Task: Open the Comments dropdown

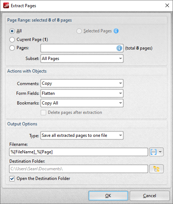Action: tap(82, 83)
